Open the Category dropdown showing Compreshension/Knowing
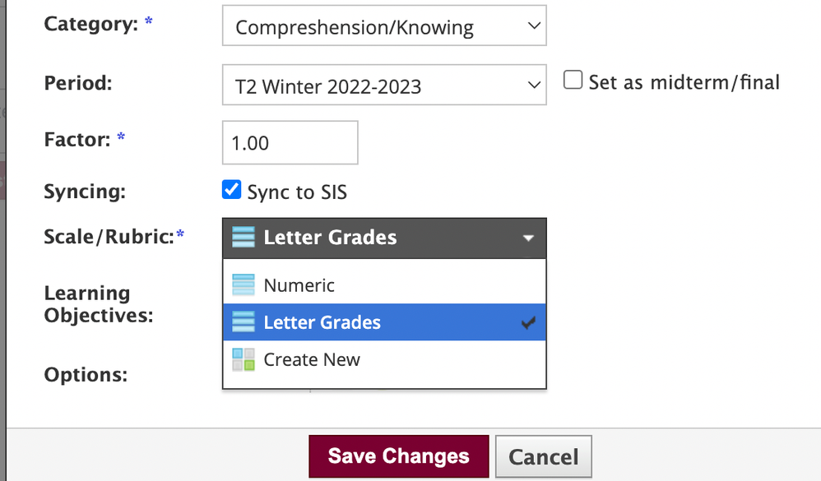This screenshot has height=481, width=821. tap(384, 27)
